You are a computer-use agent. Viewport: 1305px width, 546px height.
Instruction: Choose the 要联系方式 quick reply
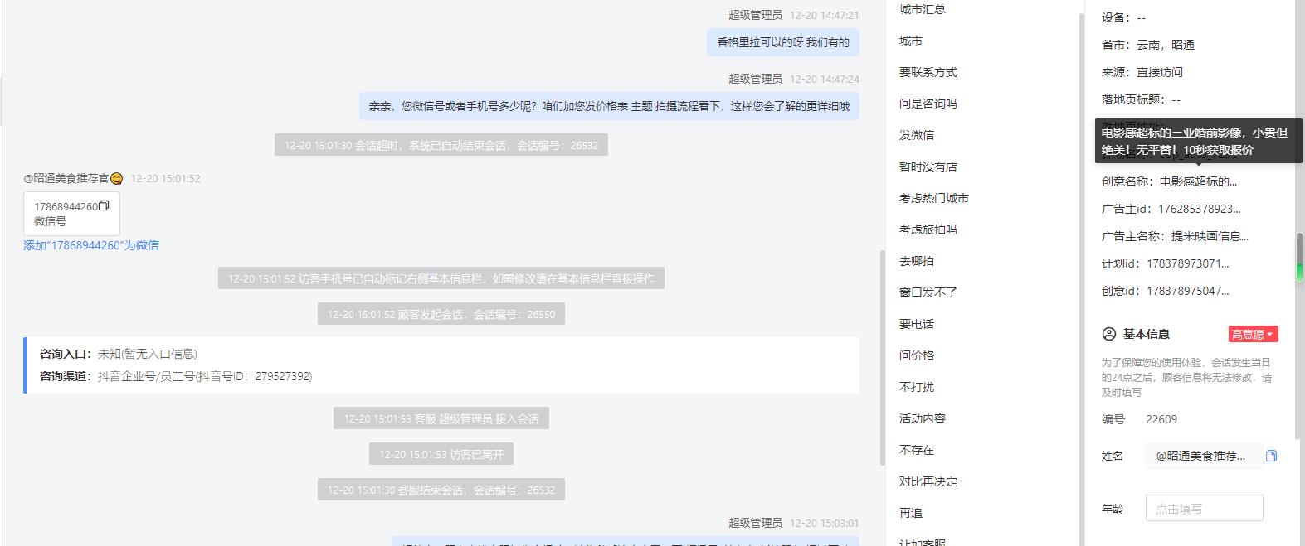tap(928, 72)
